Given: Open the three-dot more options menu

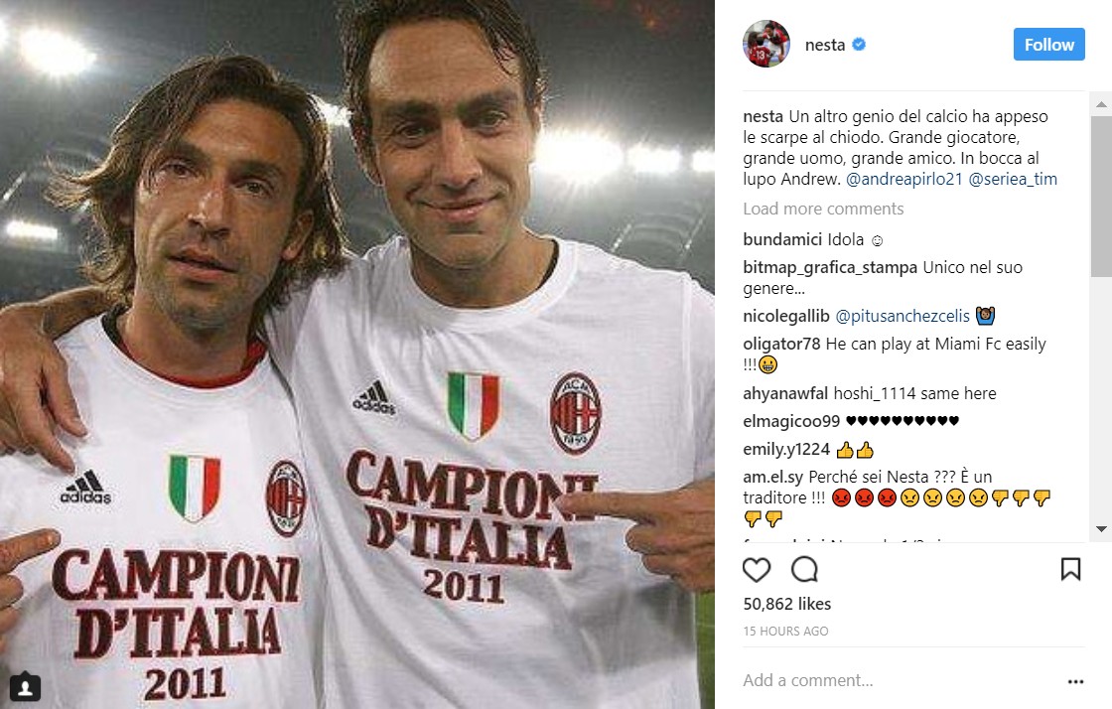Looking at the screenshot, I should coord(1075,682).
